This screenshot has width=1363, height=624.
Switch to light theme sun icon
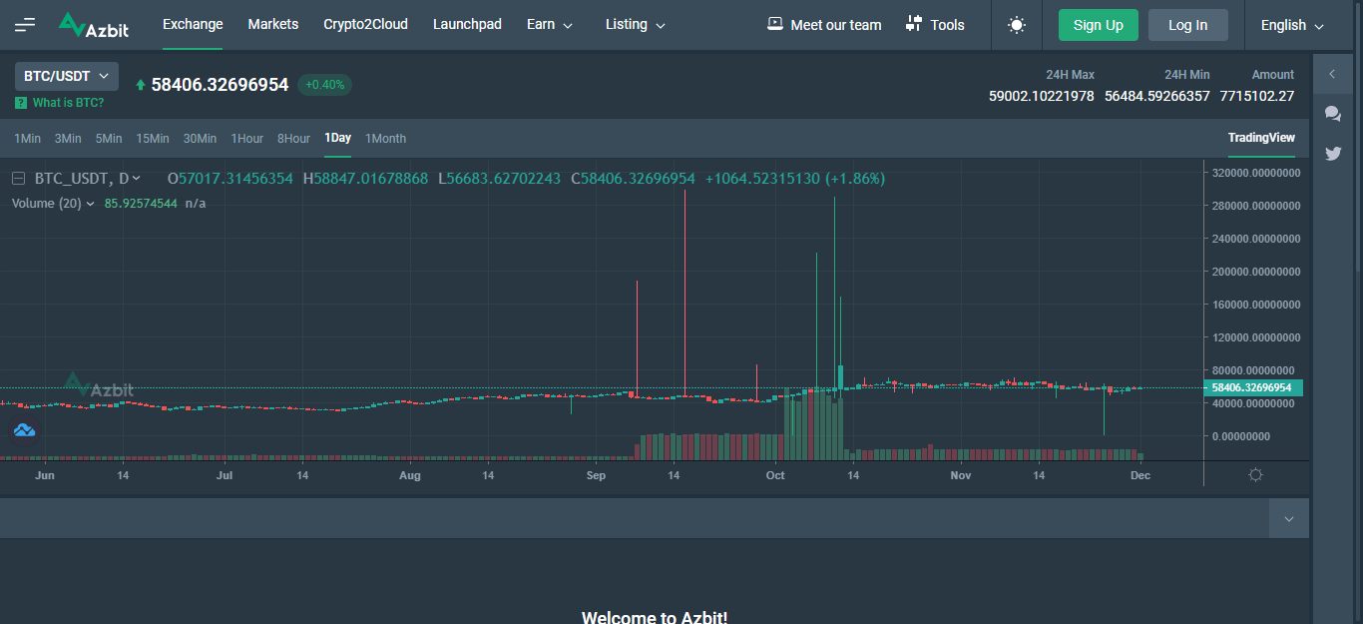pyautogui.click(x=1017, y=25)
